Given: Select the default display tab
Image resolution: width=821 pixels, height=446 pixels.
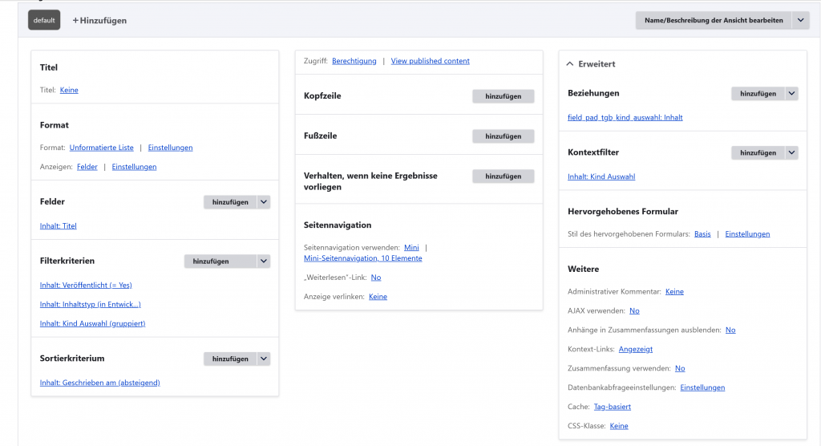Looking at the screenshot, I should [x=44, y=20].
